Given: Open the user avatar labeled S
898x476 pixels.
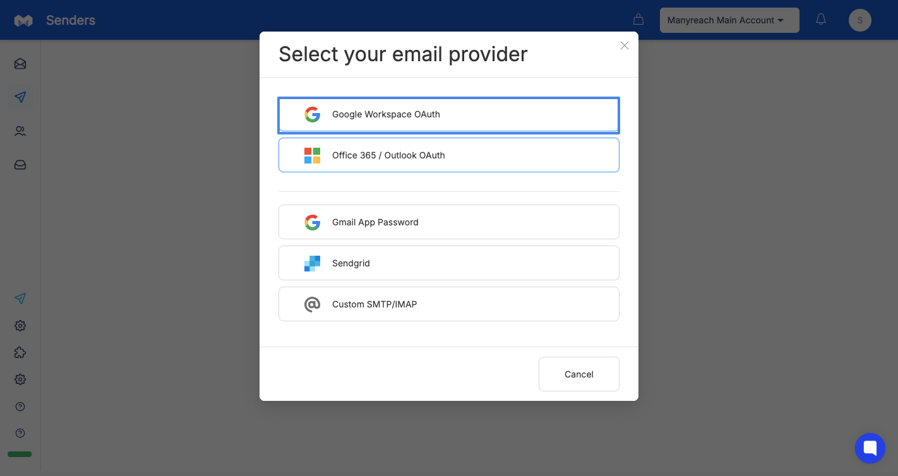Looking at the screenshot, I should coord(860,20).
